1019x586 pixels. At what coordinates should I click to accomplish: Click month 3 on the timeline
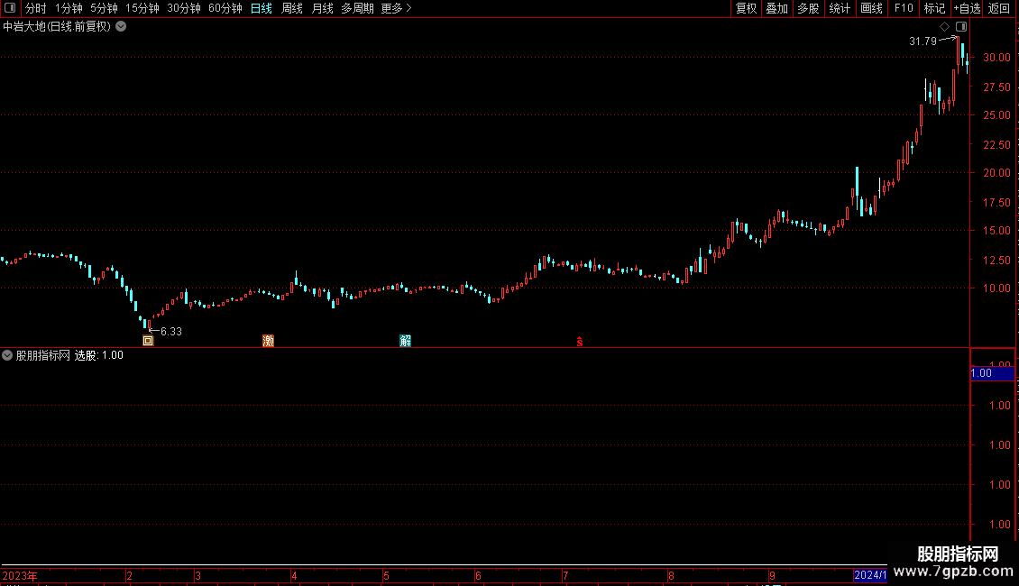point(197,575)
